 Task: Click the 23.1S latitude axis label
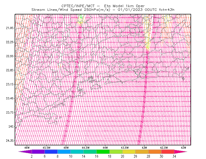[x=10, y=84]
